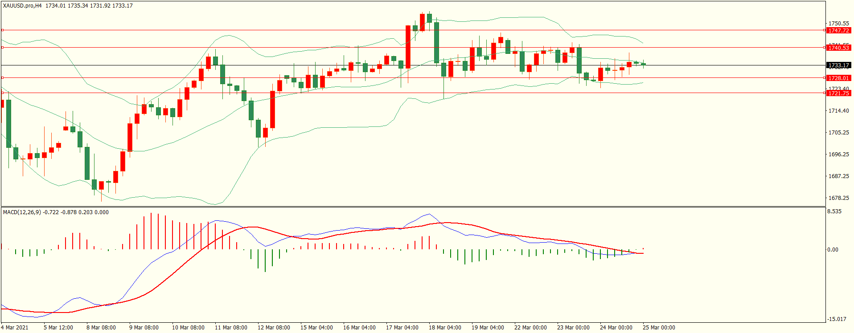Click the XAUUSD.pro,H4 chart title text
The image size is (854, 333).
(22, 6)
